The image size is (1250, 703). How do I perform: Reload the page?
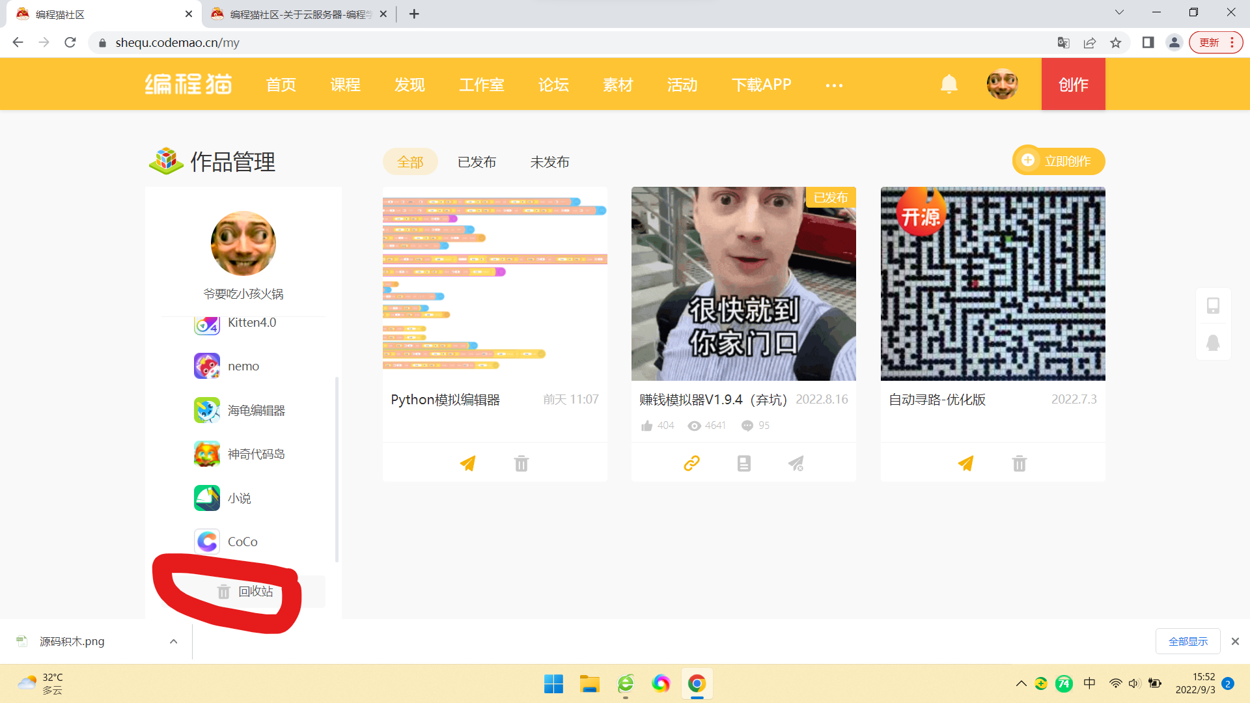70,43
